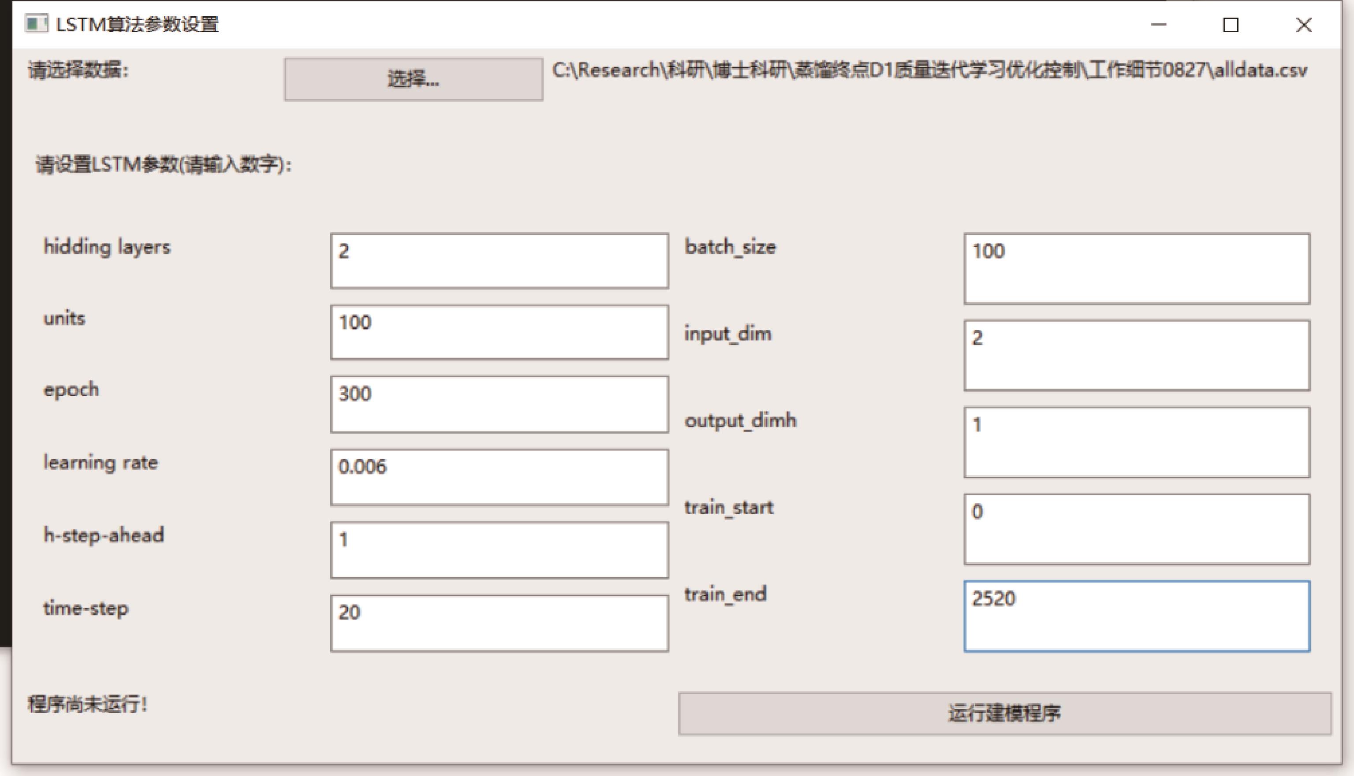Minimize the LSTM parameter settings window
Viewport: 1354px width, 776px height.
[1158, 25]
